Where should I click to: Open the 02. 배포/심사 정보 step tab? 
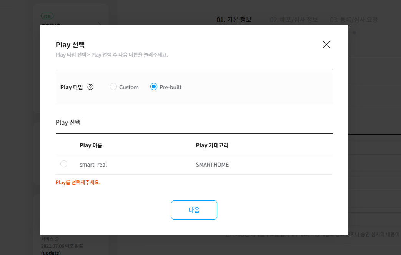(294, 20)
